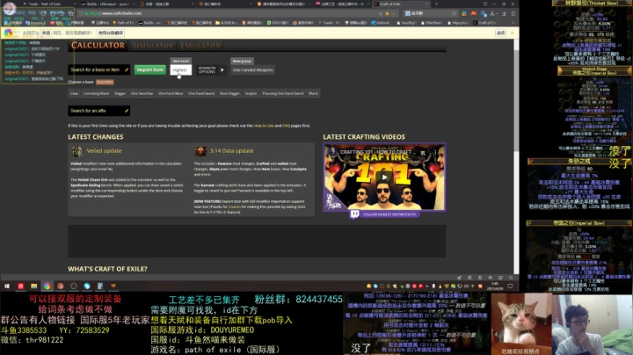Viewport: 633px width, 355px height.
Task: Click the Search for an affix field
Action: point(98,111)
